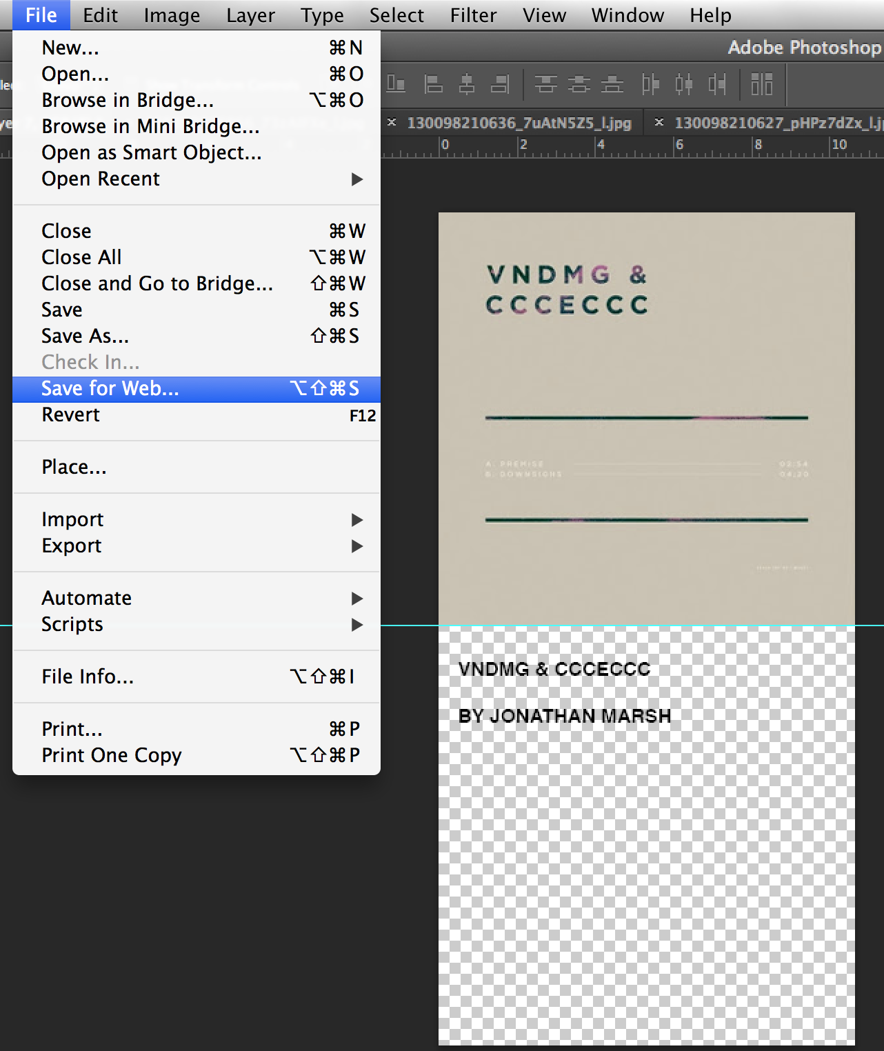Select the align bottom edges icon
Image resolution: width=884 pixels, height=1051 pixels.
tap(612, 84)
